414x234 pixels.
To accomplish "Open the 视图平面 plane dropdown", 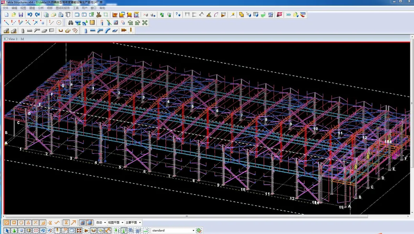I will 122,223.
